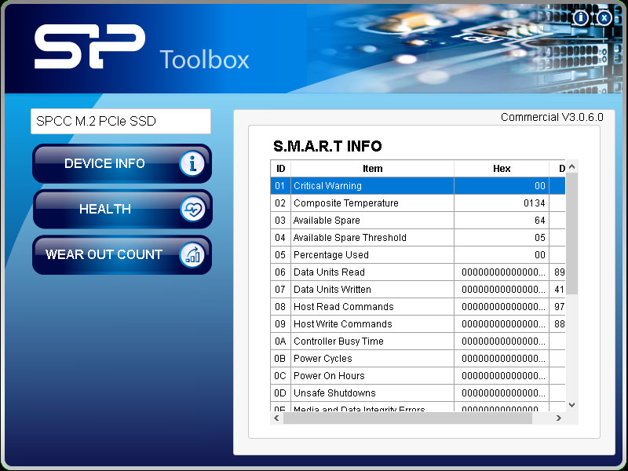Select the Unsafe Shutdowns row
Image resolution: width=628 pixels, height=471 pixels.
[x=418, y=392]
